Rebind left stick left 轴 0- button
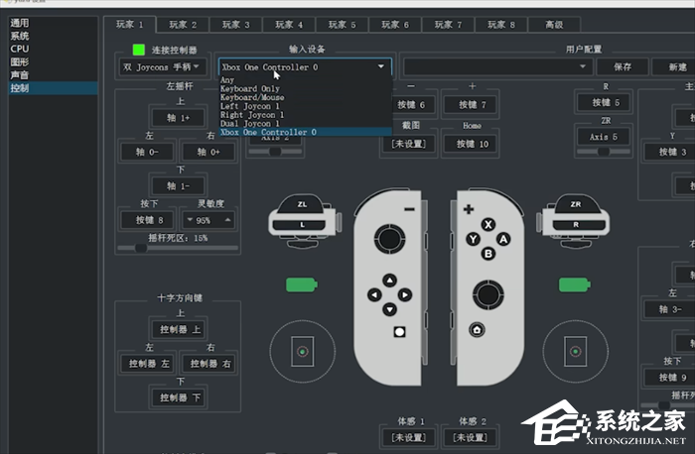The height and width of the screenshot is (454, 695). pyautogui.click(x=147, y=153)
